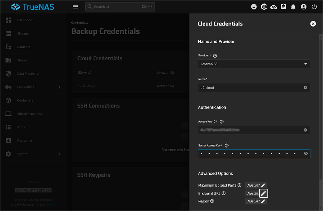
Task: Click the Containers cube icon
Action: [8, 100]
